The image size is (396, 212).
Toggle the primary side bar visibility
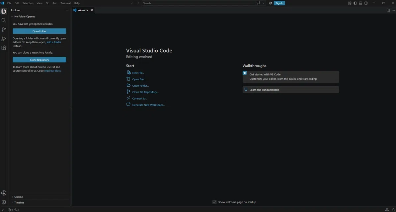point(355,3)
